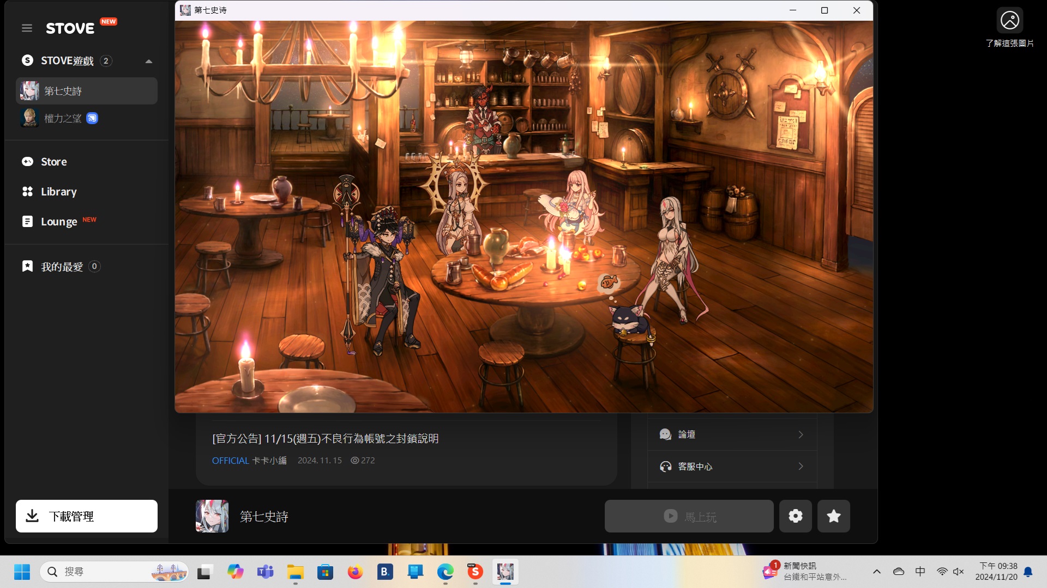The image size is (1047, 588).
Task: Show hidden system tray icons
Action: click(877, 572)
